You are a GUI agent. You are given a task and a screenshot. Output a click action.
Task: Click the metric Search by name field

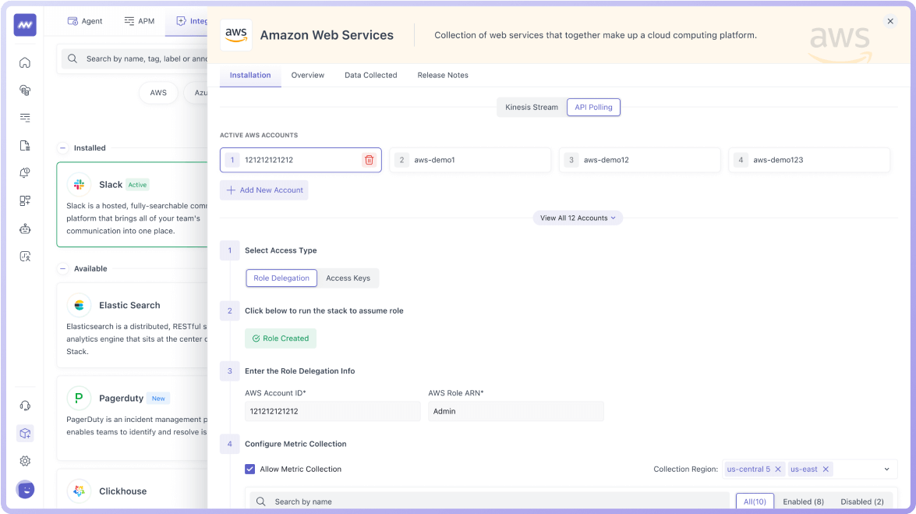[490, 502]
